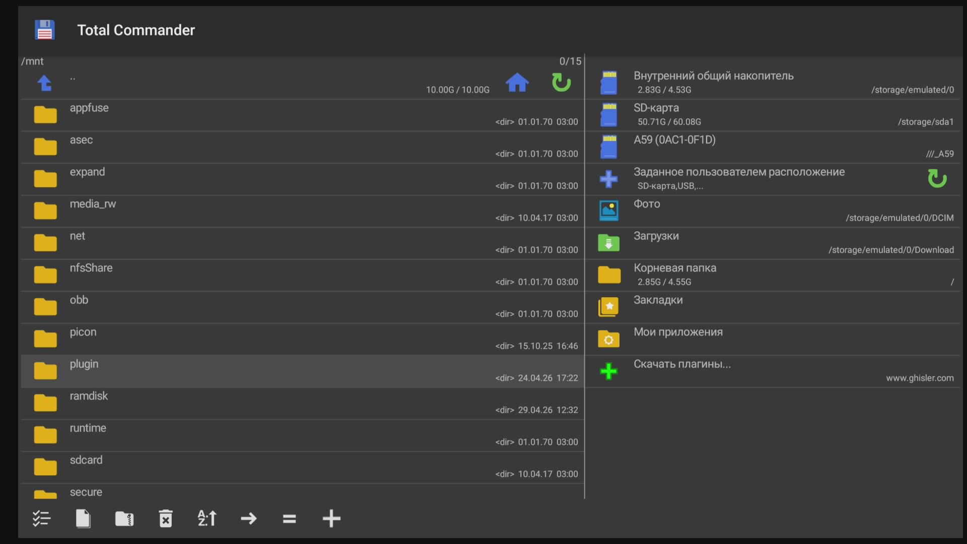Go up one directory via the blue arrow
Screen dimensions: 967x544
tap(45, 83)
